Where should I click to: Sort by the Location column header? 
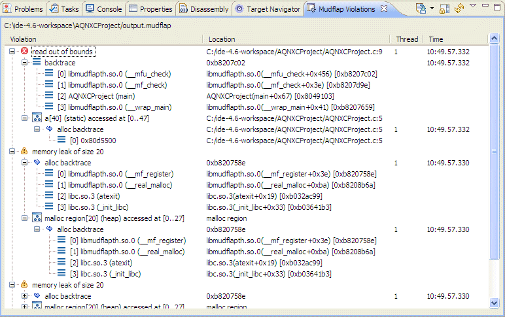coord(222,39)
